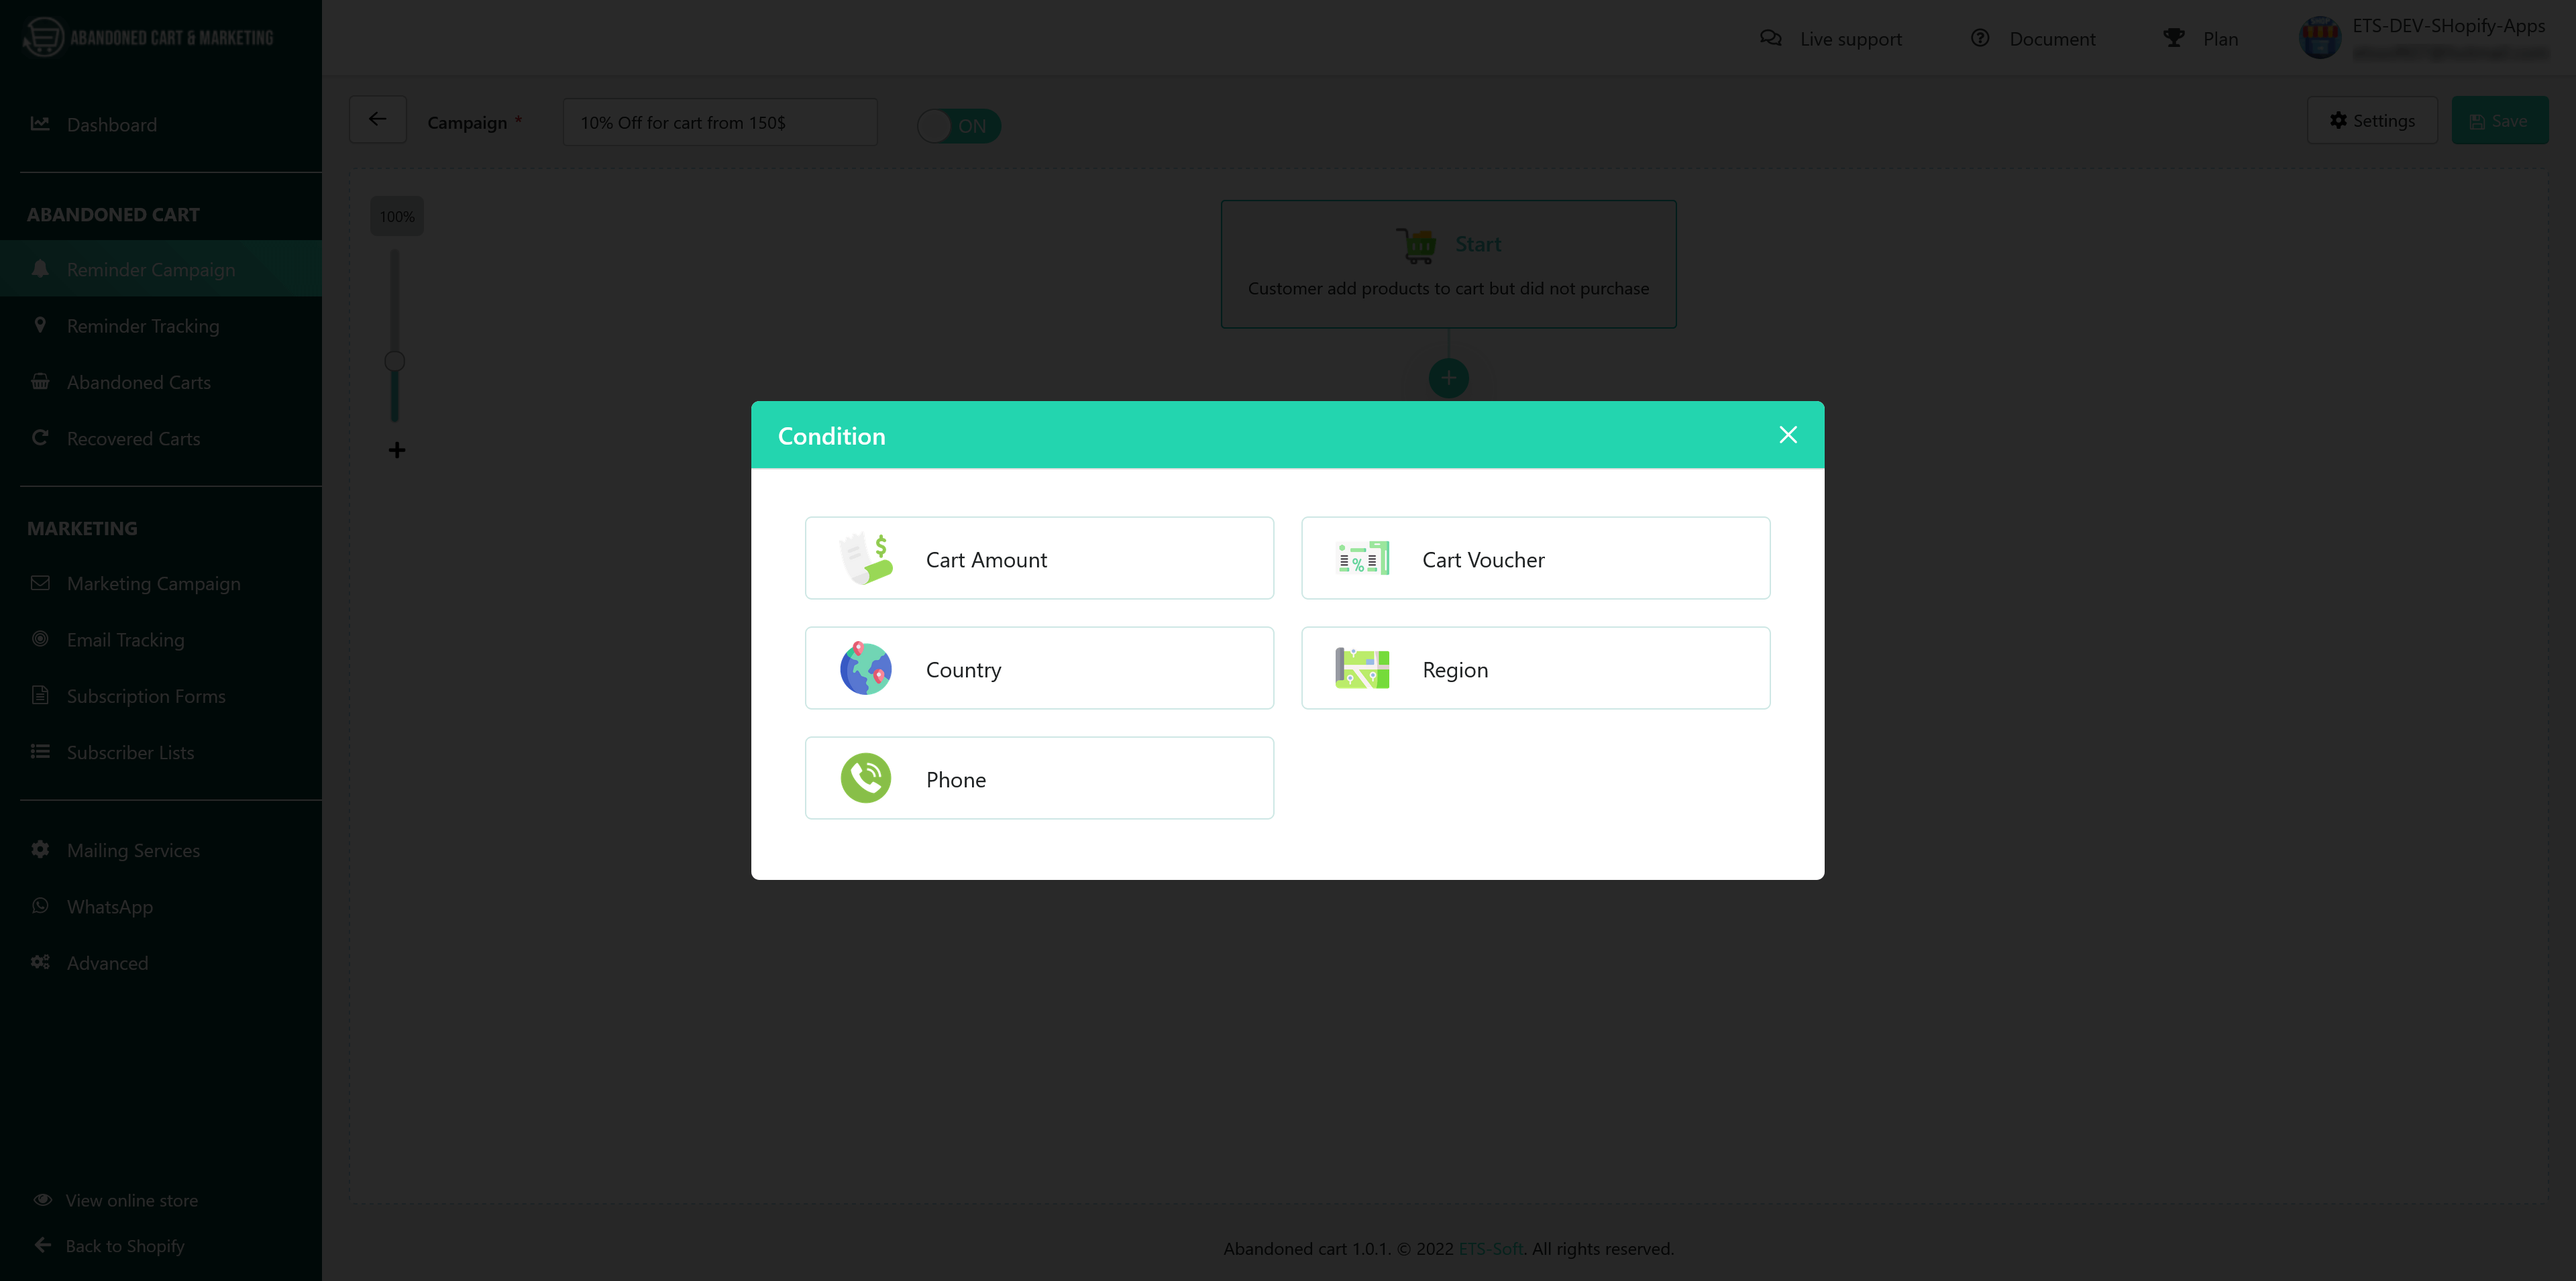Click the Start workflow node
This screenshot has width=2576, height=1281.
(x=1448, y=264)
